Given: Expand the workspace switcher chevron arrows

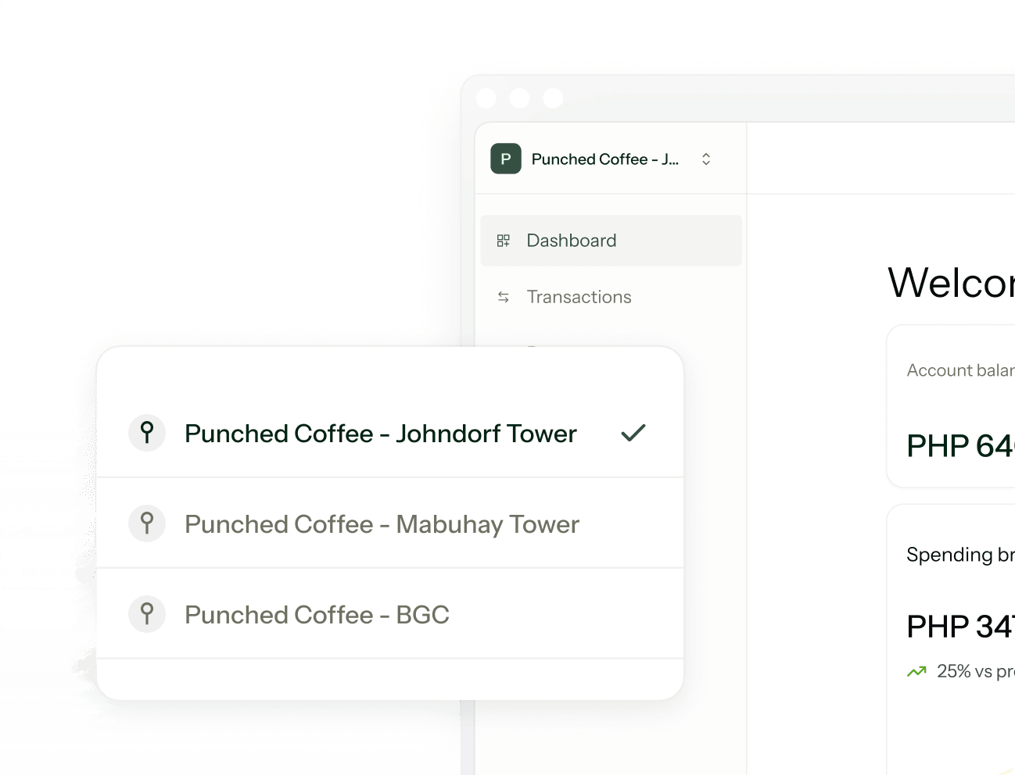Looking at the screenshot, I should pyautogui.click(x=706, y=159).
